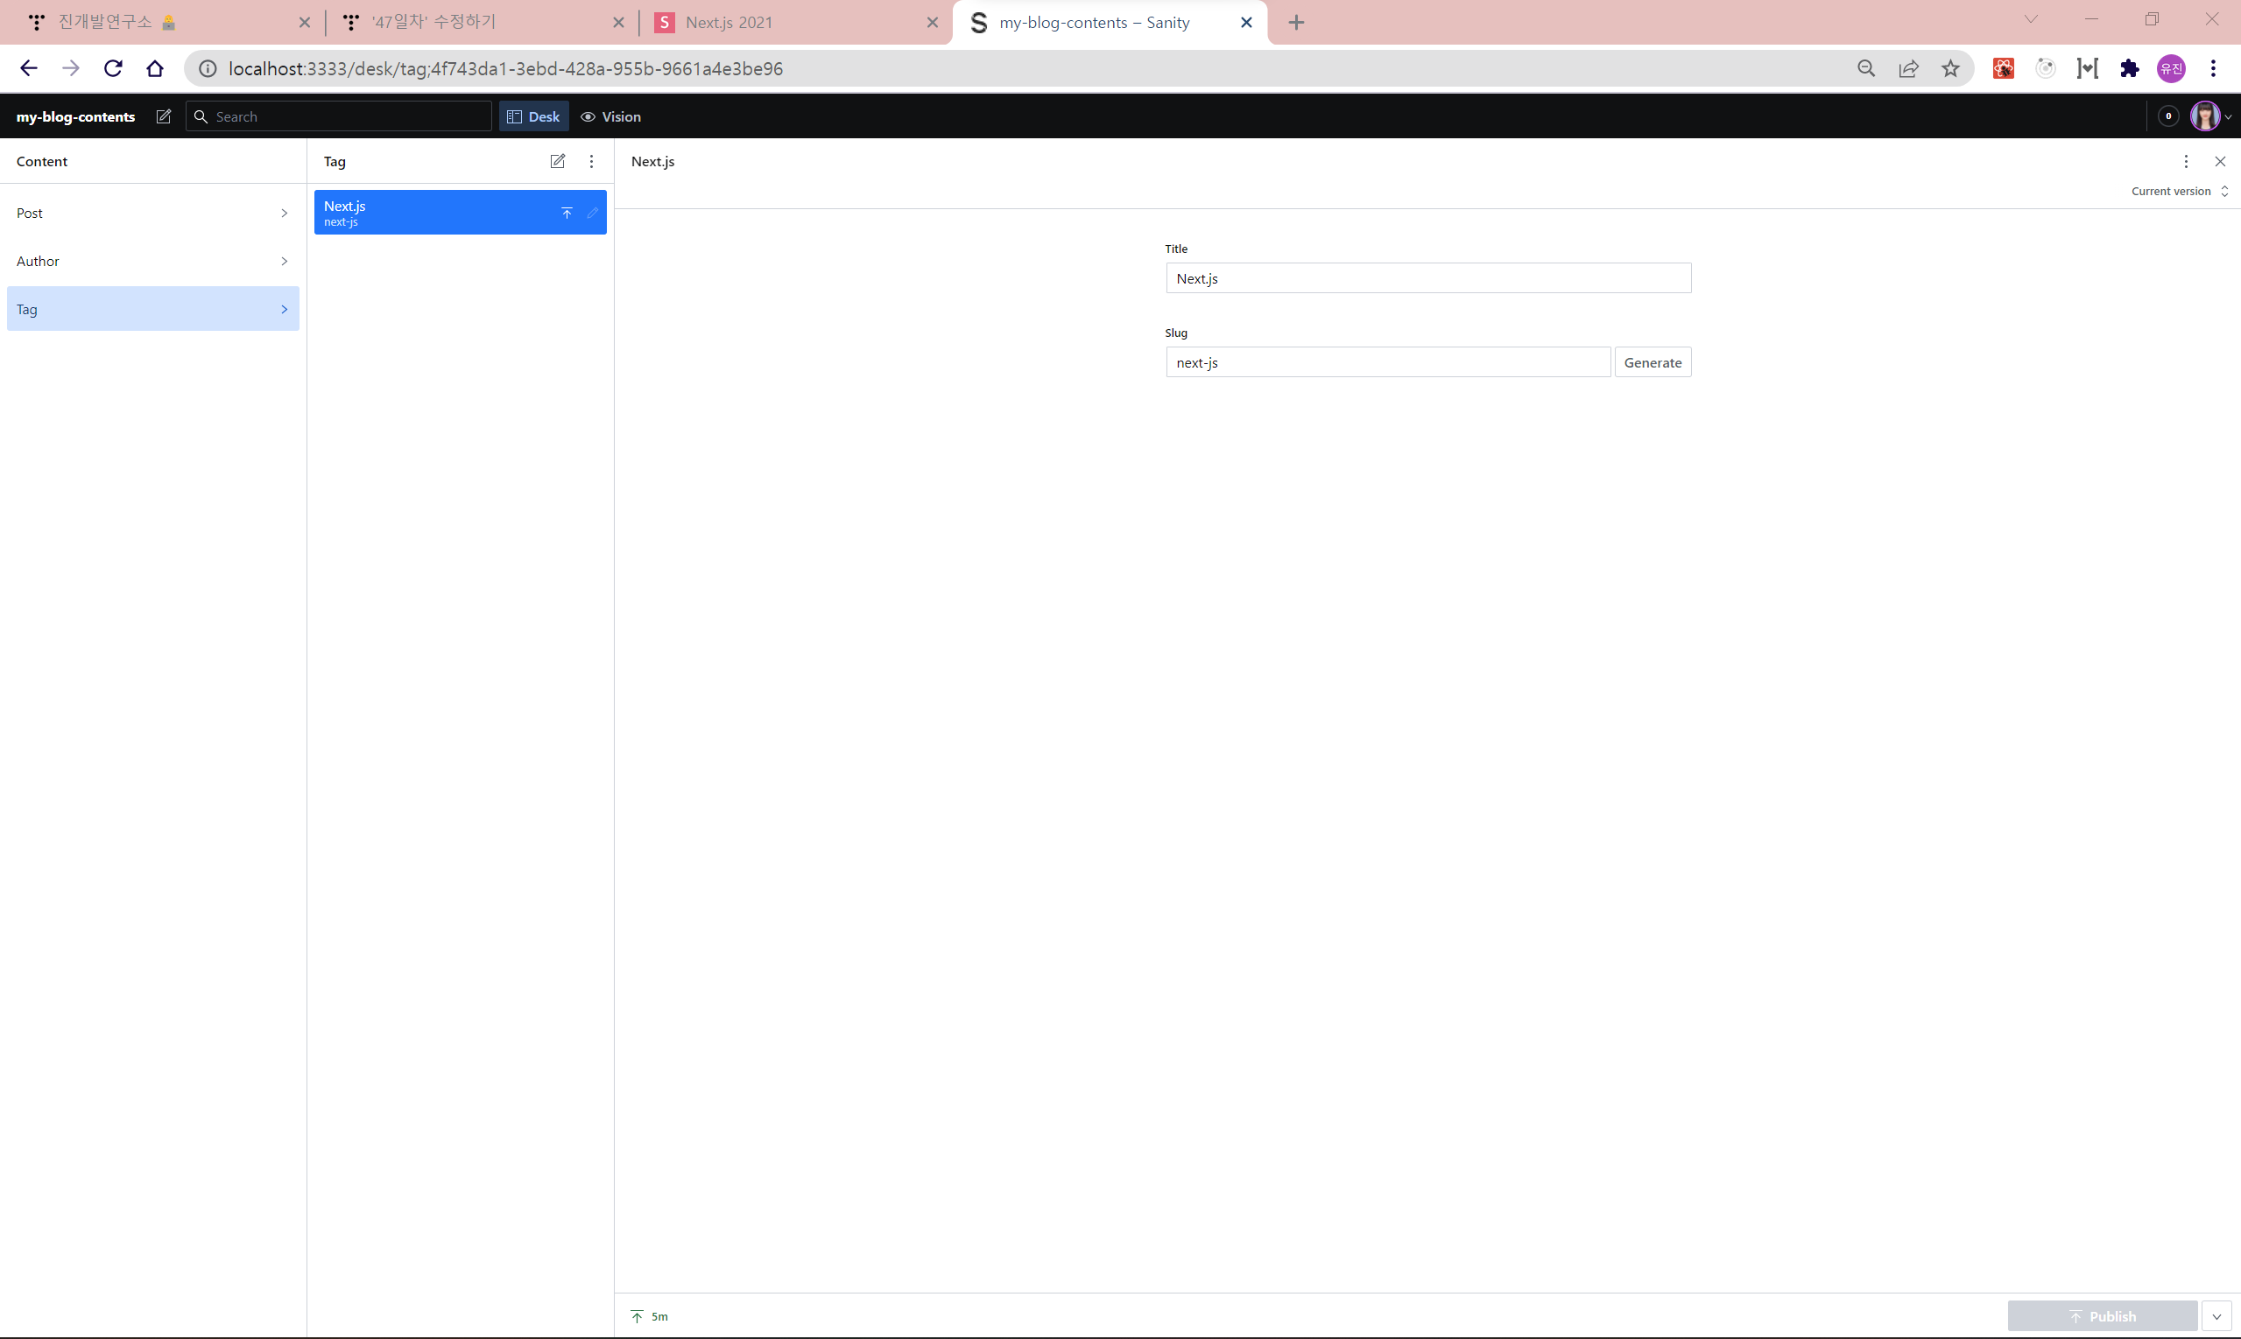
Task: Open the browser extensions puzzle icon
Action: [2129, 68]
